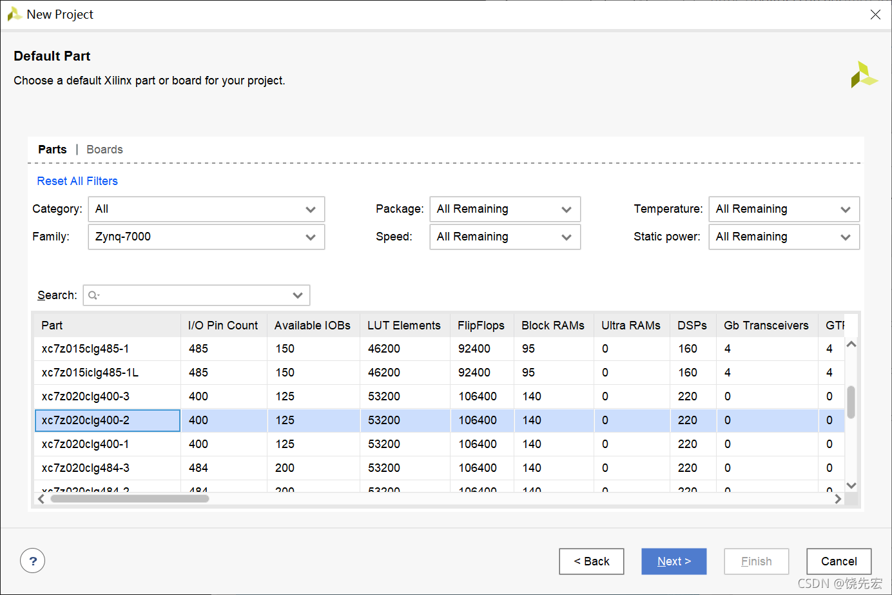The width and height of the screenshot is (892, 595).
Task: Sort by FlipFlops column header
Action: [482, 326]
